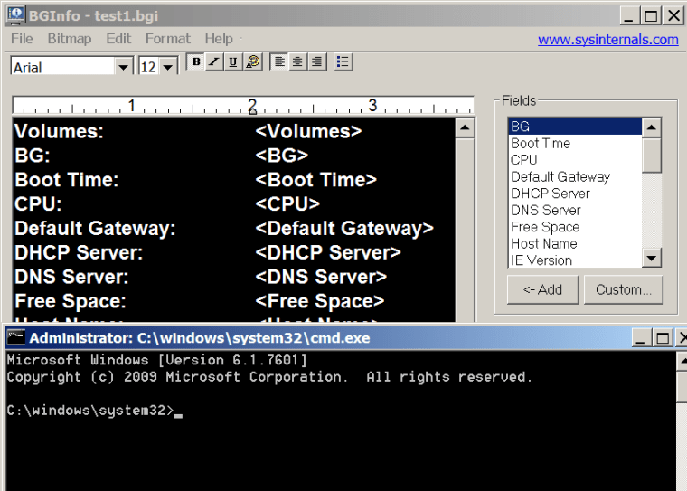Open the Arial font name dropdown
This screenshot has height=491, width=687.
point(124,67)
